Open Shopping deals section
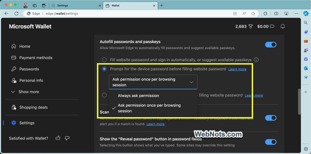 coord(33,107)
